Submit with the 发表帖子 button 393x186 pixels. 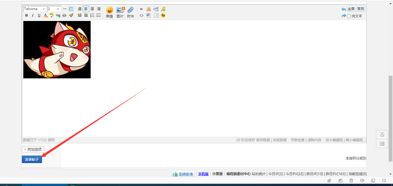[32, 159]
